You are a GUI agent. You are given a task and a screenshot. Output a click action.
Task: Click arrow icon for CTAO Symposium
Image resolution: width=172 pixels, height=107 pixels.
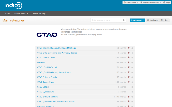(132, 92)
